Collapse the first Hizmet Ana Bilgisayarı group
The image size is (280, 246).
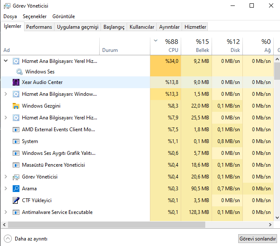(x=5, y=61)
